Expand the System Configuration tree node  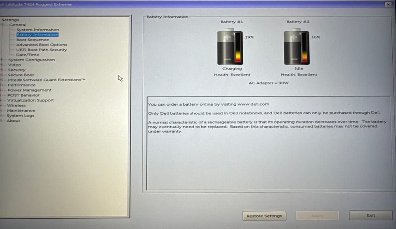pos(2,60)
